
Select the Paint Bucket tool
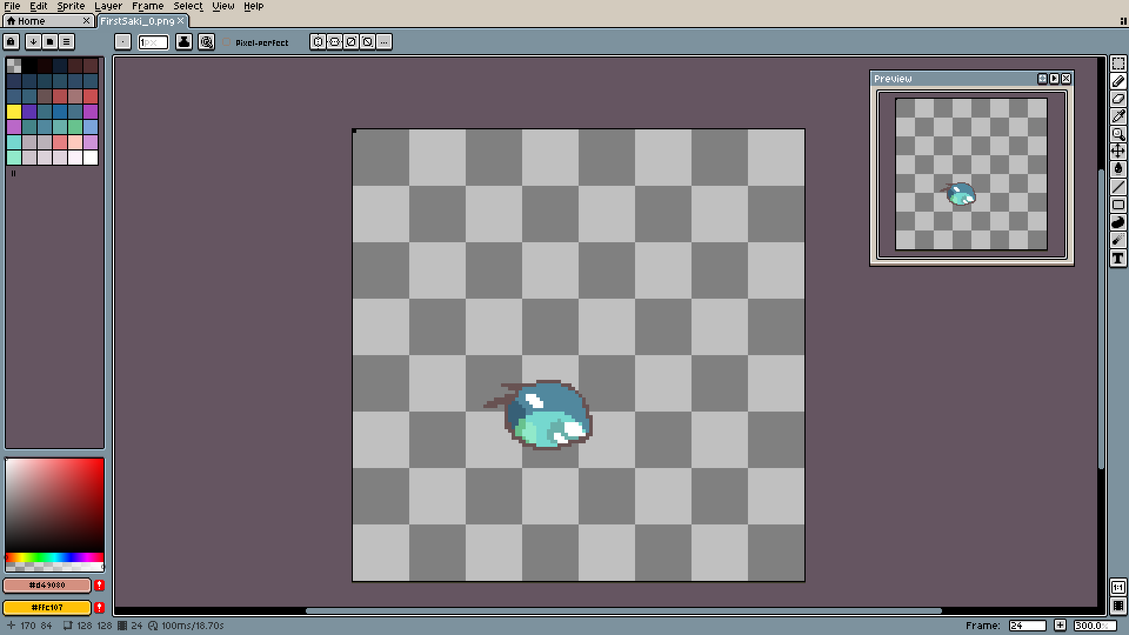[x=1118, y=169]
